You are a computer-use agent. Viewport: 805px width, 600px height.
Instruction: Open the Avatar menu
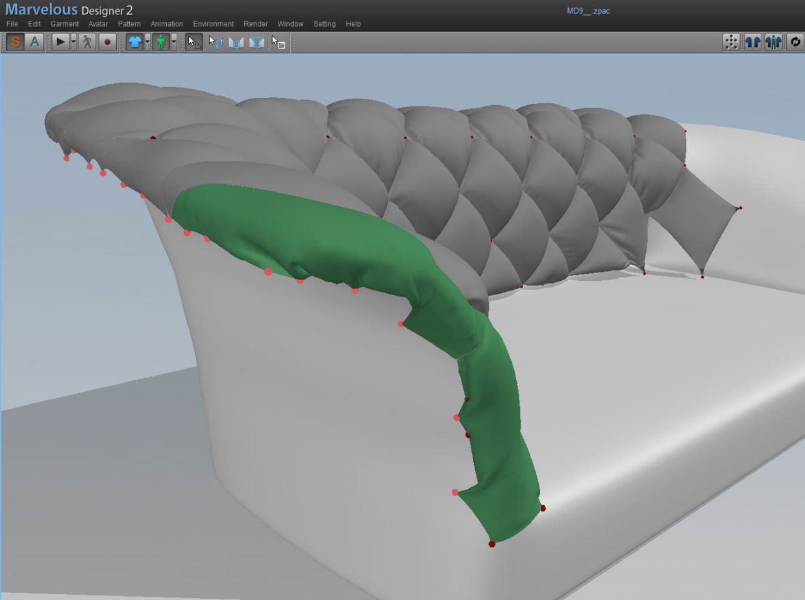tap(98, 24)
